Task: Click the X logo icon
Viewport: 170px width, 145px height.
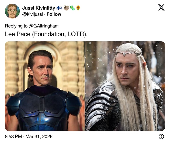Action: click(161, 8)
